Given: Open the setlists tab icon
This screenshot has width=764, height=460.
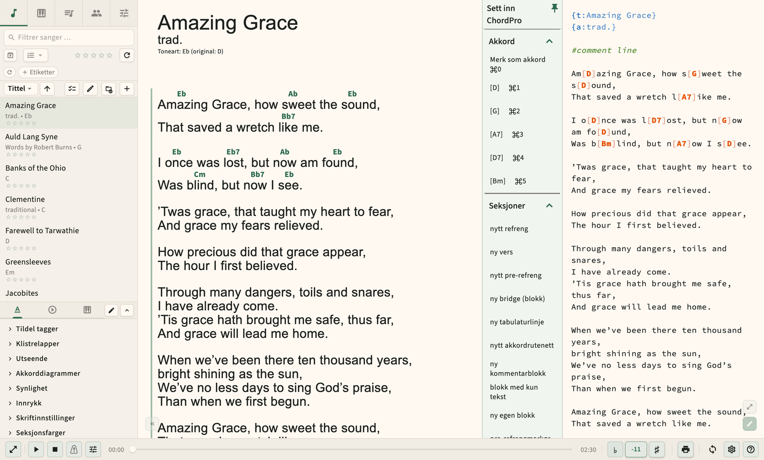Looking at the screenshot, I should pyautogui.click(x=69, y=13).
